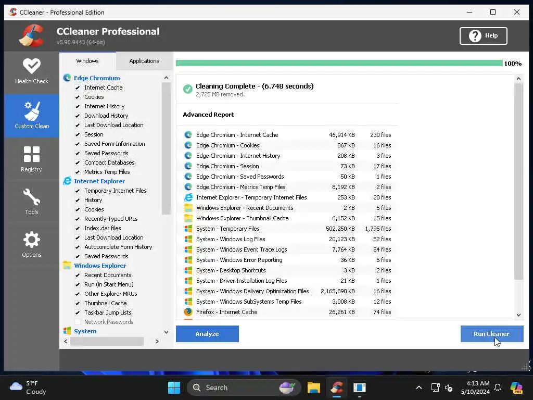Select Windows Explorer category heading
Image resolution: width=533 pixels, height=400 pixels.
coord(100,266)
